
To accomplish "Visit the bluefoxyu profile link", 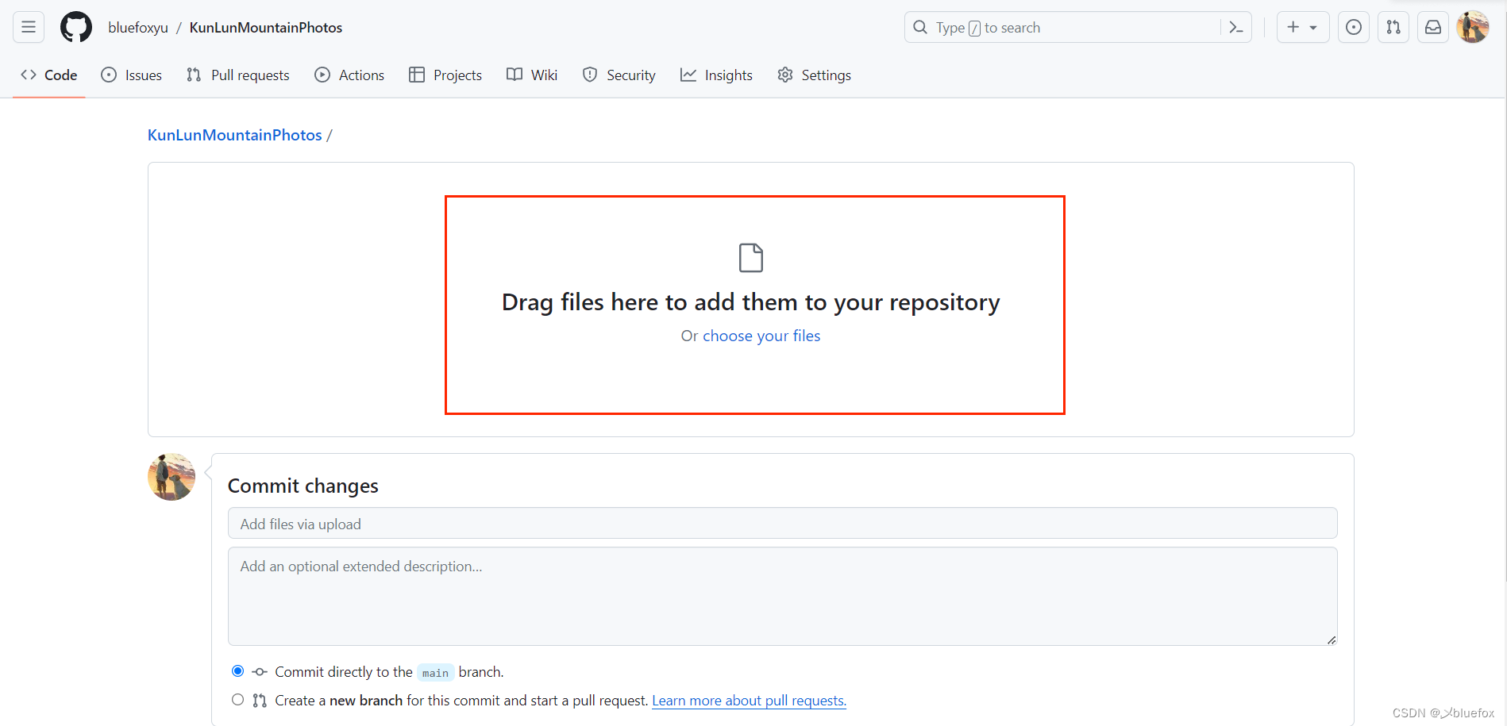I will tap(138, 26).
